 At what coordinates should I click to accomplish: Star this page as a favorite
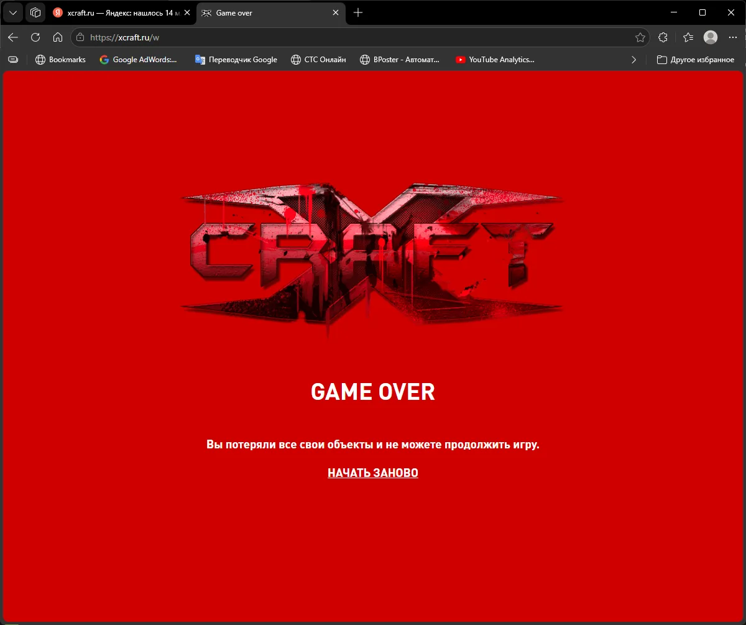click(x=640, y=37)
